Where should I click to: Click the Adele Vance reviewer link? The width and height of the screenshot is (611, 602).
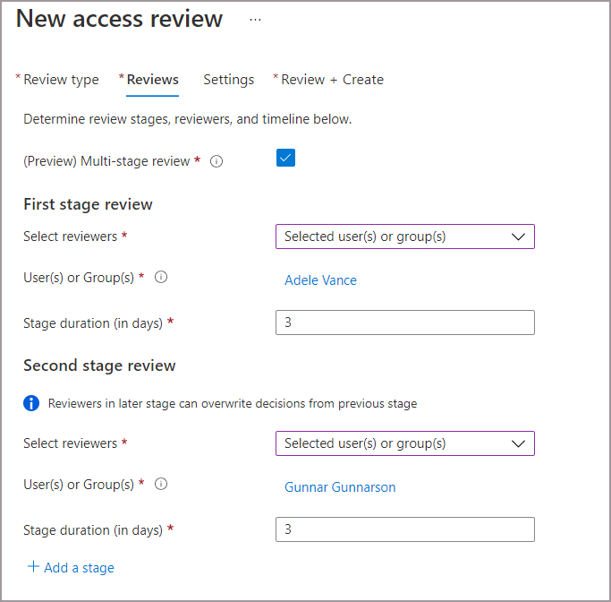tap(320, 280)
